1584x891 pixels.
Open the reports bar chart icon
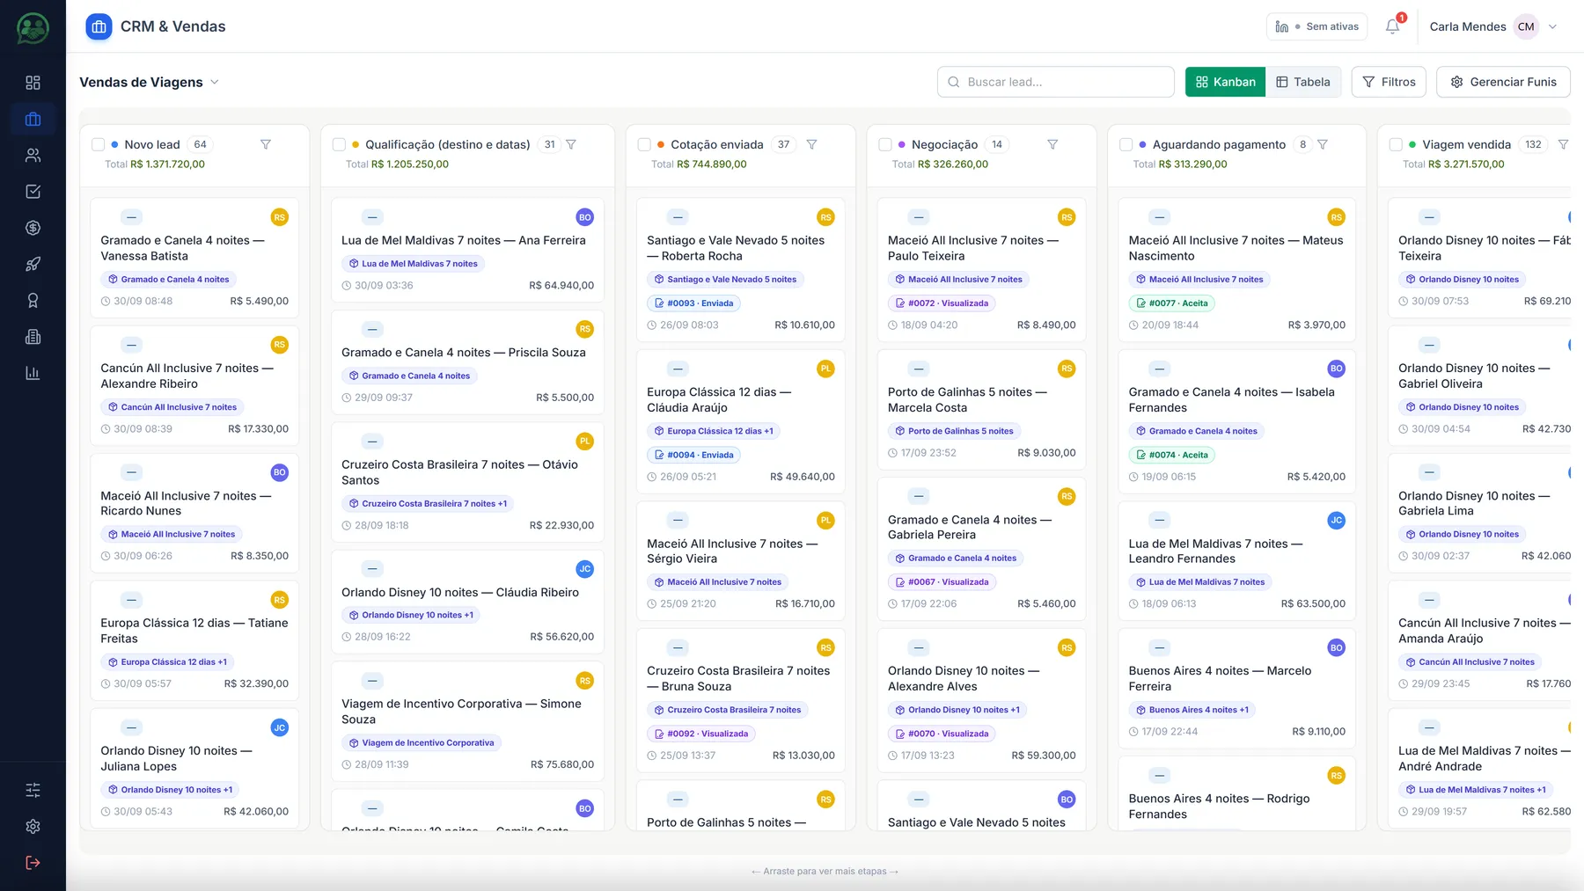pos(33,373)
